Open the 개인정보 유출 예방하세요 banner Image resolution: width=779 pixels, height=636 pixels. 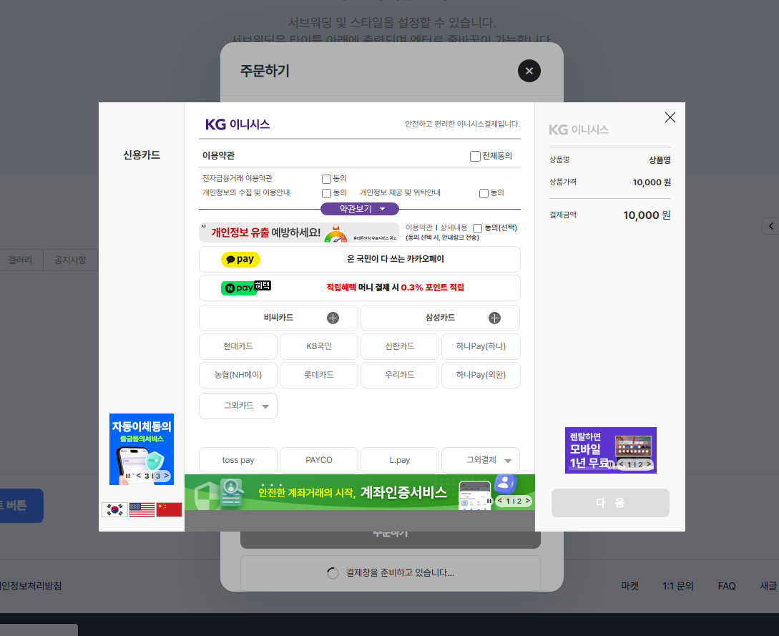(298, 233)
